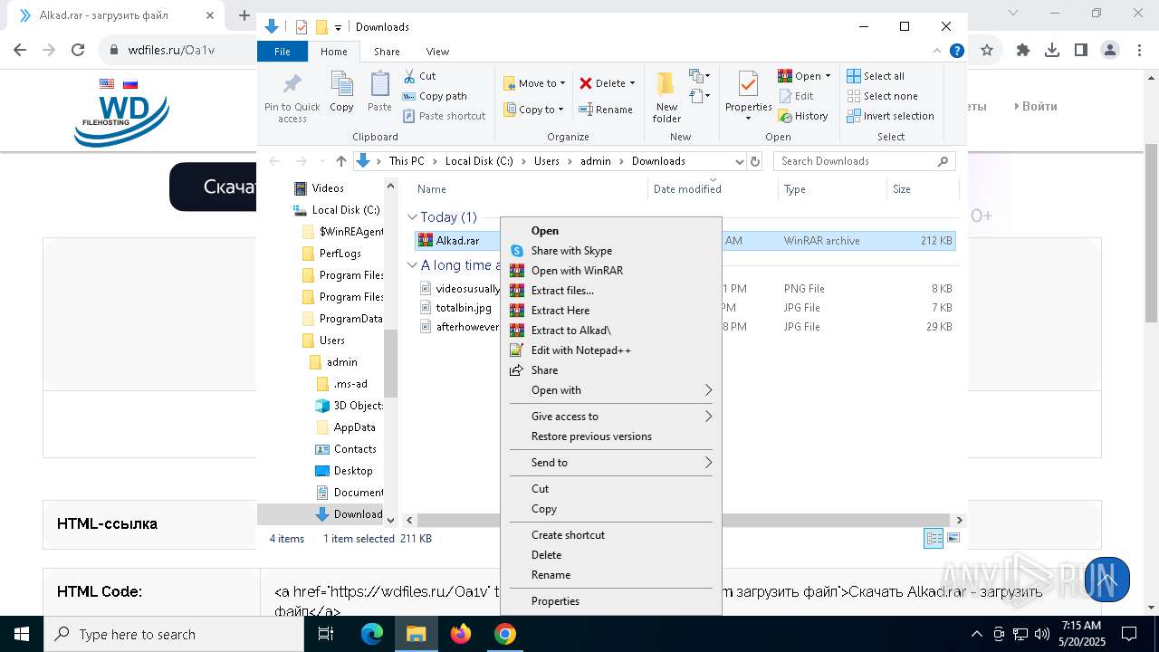This screenshot has width=1159, height=652.
Task: Expand Give access to submenu
Action: tap(708, 417)
